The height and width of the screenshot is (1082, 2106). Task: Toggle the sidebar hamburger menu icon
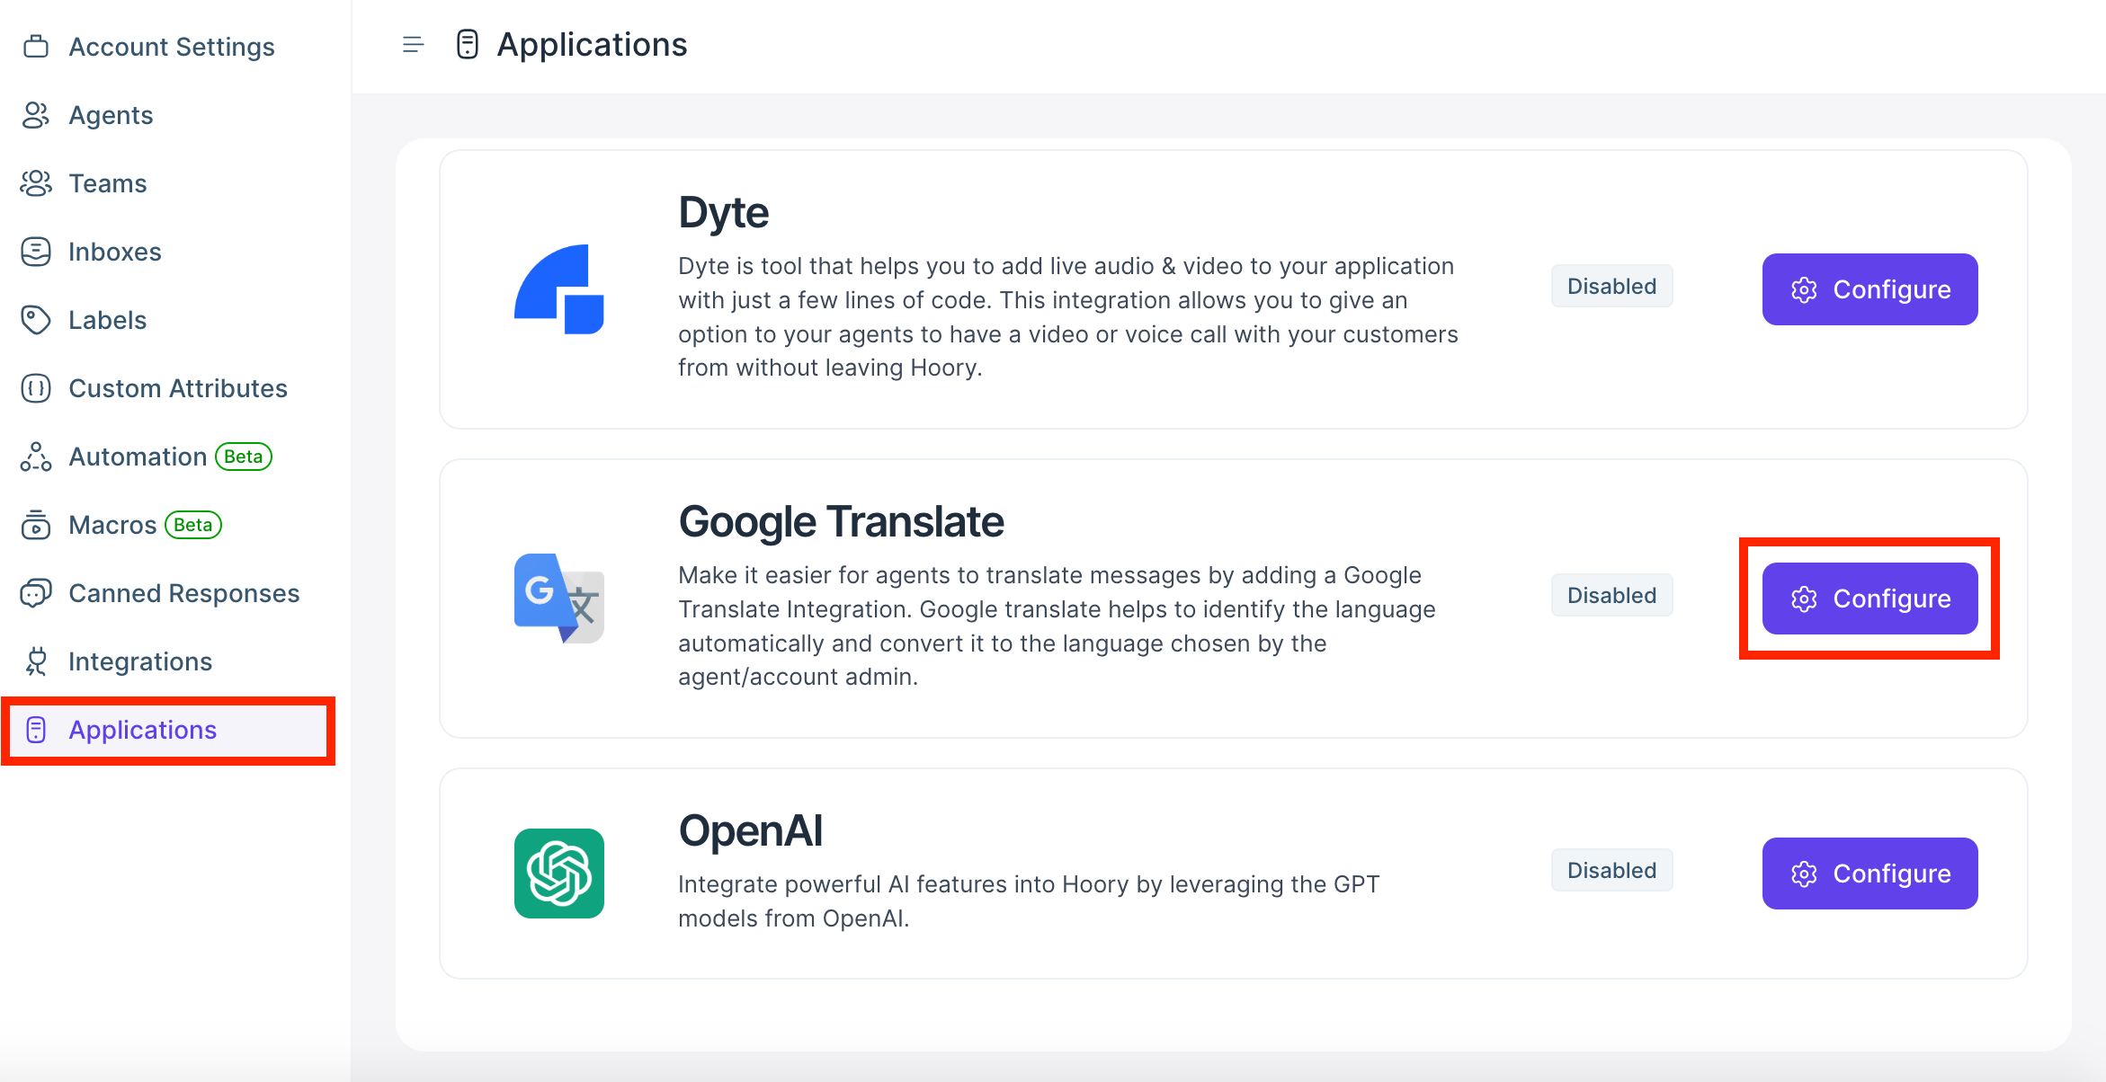(413, 44)
